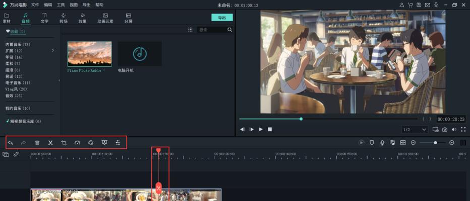Select the 音效 (25) sound effects category

point(14,95)
